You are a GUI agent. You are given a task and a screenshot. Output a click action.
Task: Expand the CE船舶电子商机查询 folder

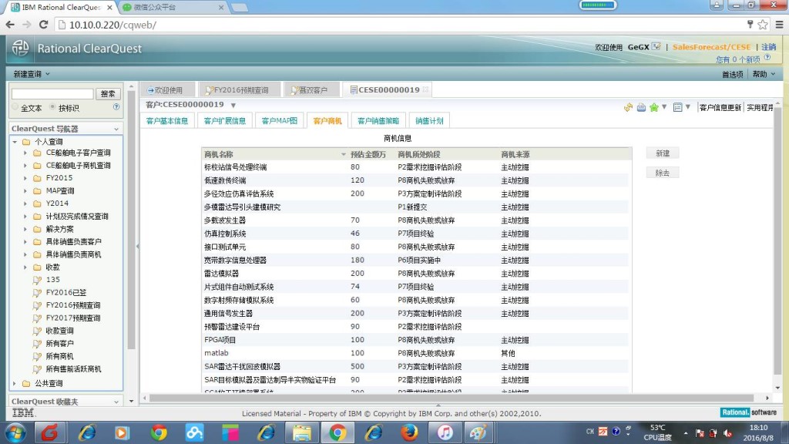[x=25, y=165]
